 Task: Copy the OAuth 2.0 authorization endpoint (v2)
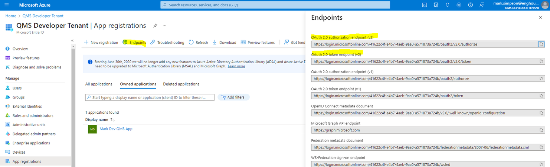click(541, 44)
